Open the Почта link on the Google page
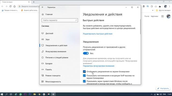Viewport: 172px width, 96px height. coord(147,16)
